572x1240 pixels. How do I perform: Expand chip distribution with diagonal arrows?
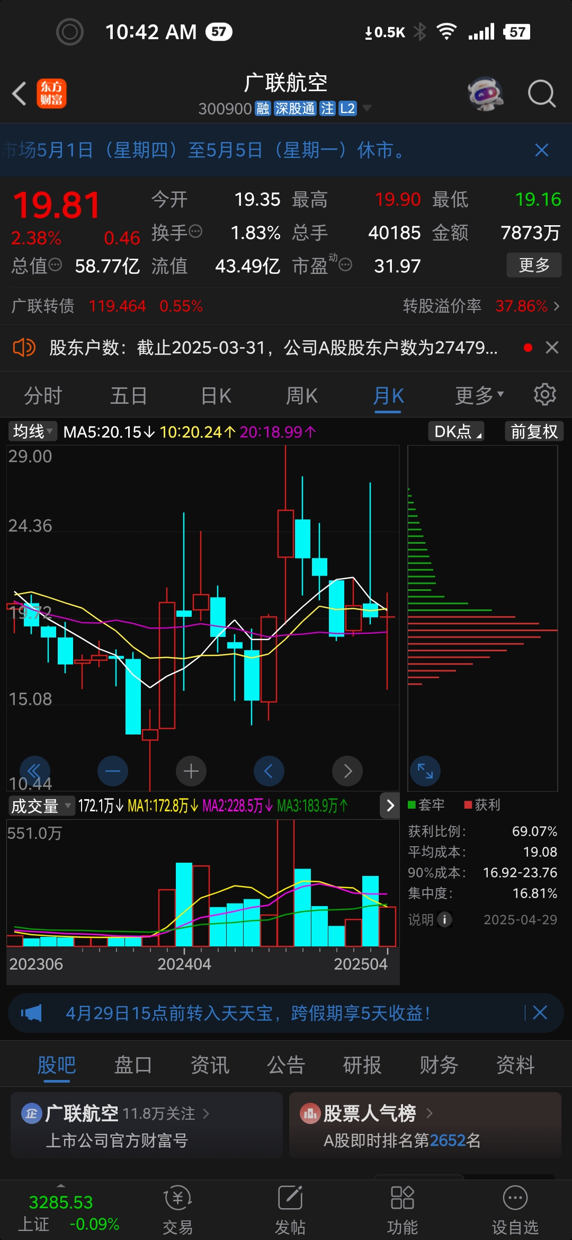(425, 771)
